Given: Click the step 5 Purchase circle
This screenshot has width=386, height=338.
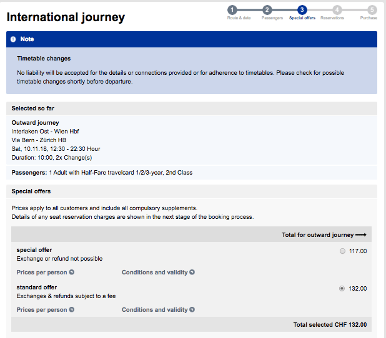Looking at the screenshot, I should click(372, 9).
